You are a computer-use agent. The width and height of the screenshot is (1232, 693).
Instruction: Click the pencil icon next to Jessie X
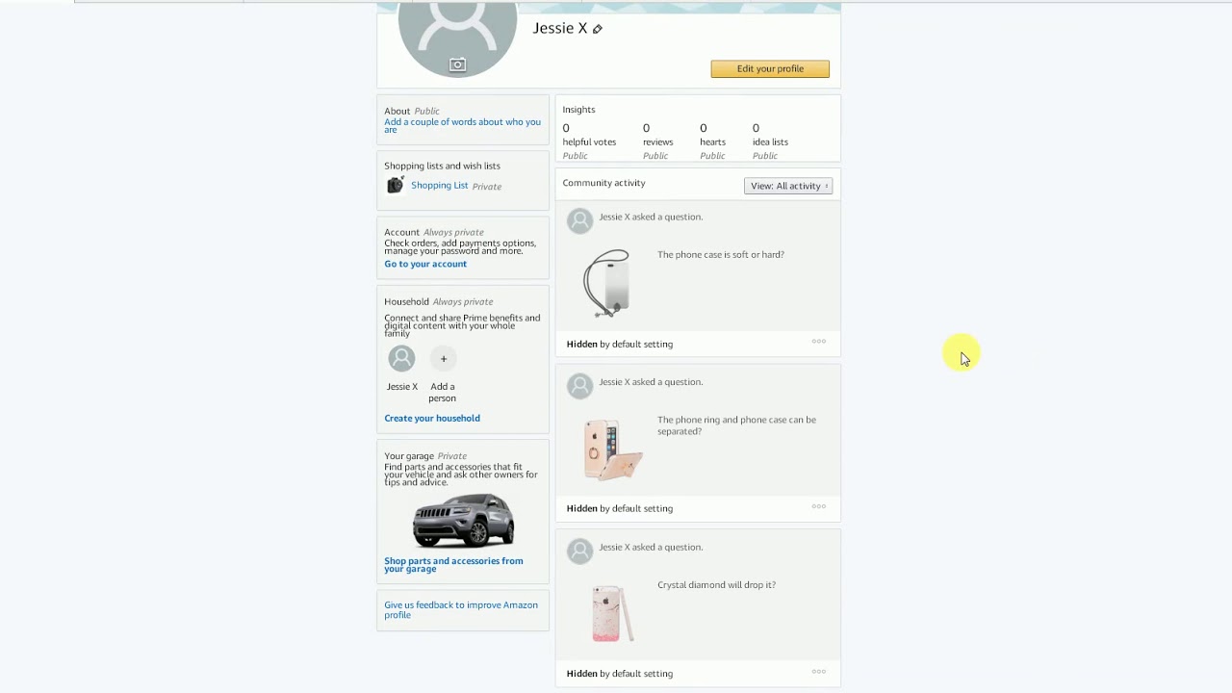point(597,29)
